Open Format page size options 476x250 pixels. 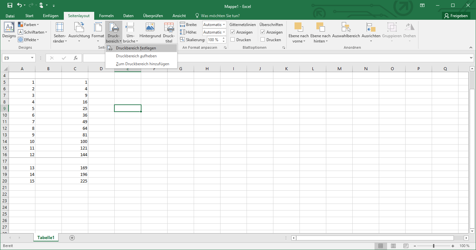pos(98,32)
